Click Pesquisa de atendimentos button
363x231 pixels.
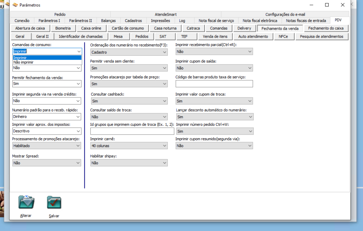click(322, 36)
